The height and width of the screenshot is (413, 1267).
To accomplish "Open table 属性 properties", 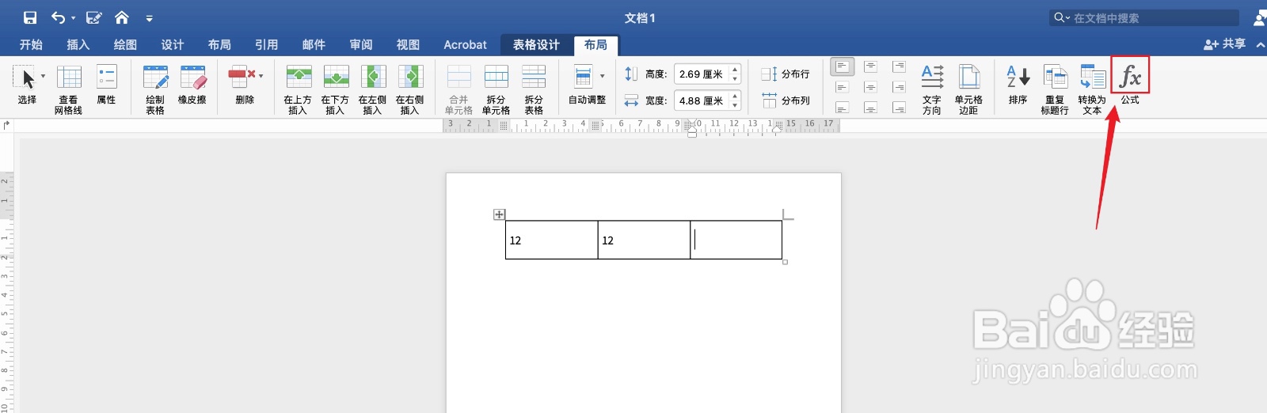I will tap(106, 85).
